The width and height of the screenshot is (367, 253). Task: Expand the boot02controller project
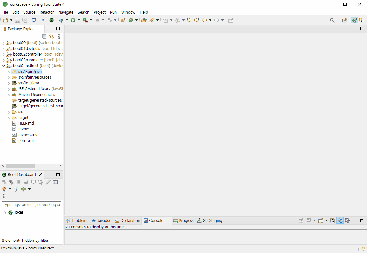4,54
